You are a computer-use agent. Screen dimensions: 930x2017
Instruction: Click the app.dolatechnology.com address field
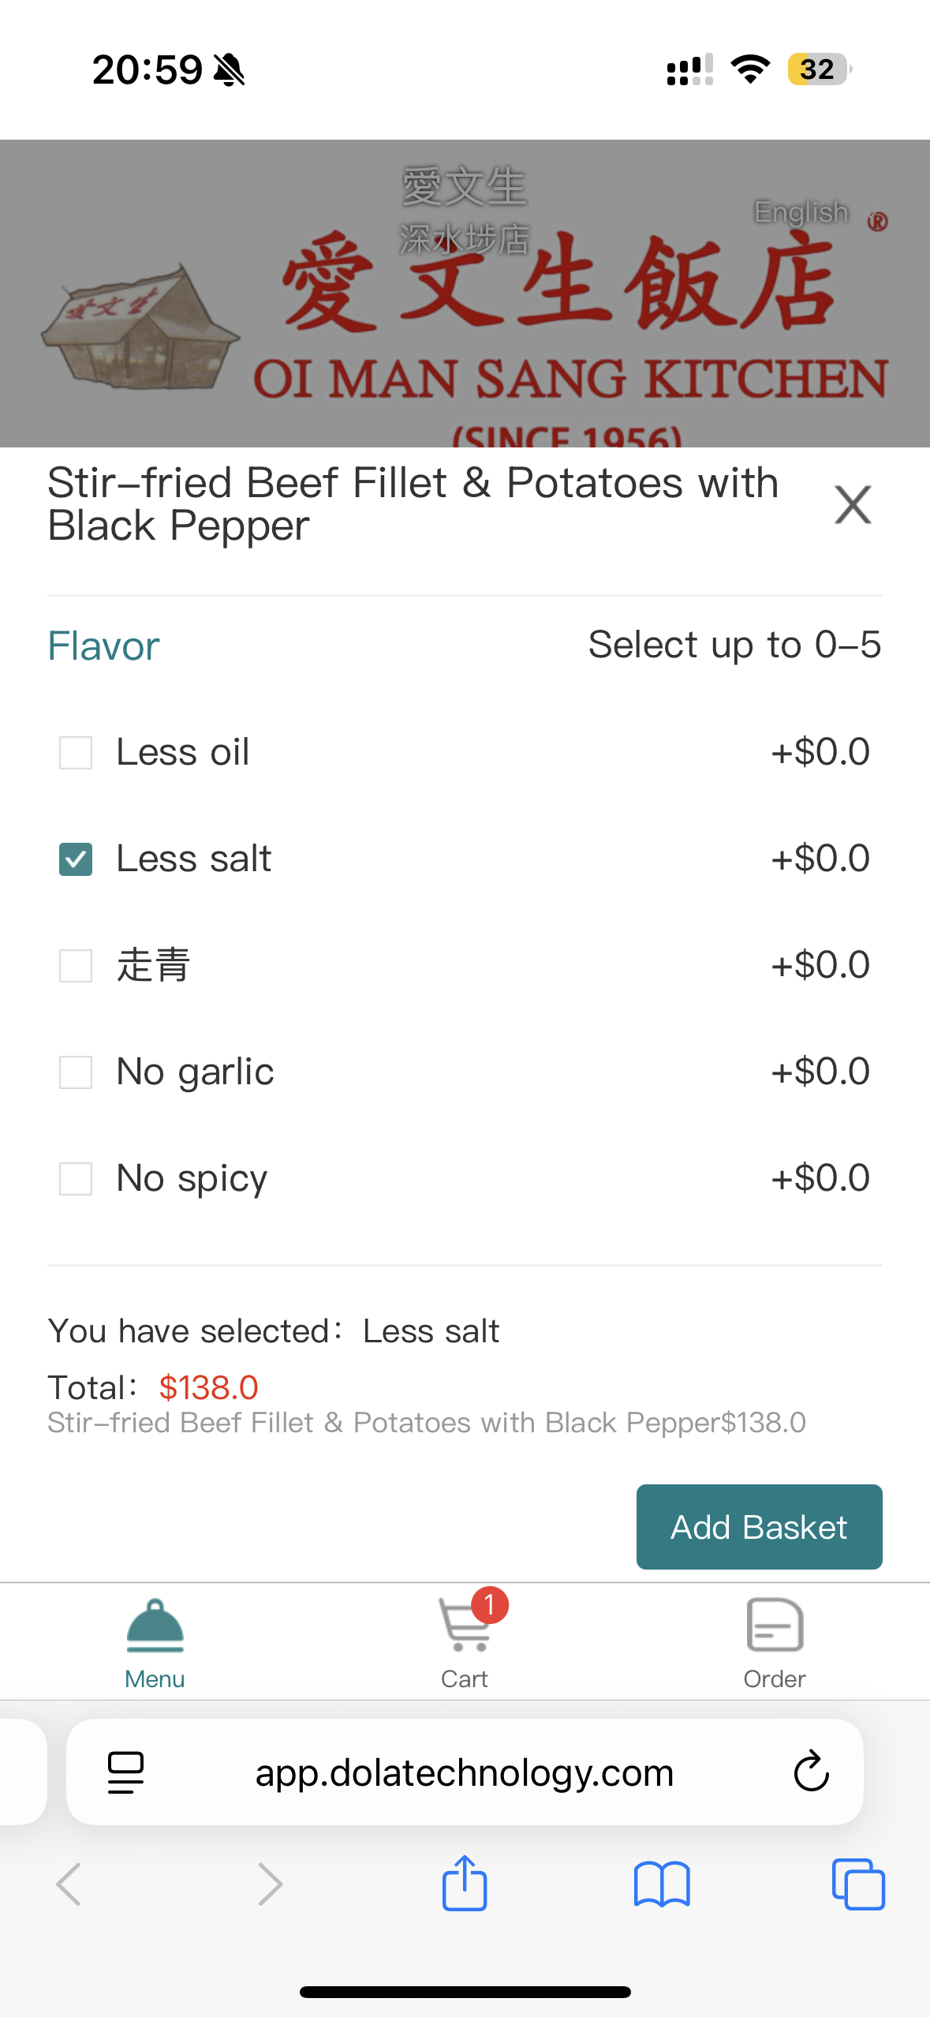[465, 1772]
